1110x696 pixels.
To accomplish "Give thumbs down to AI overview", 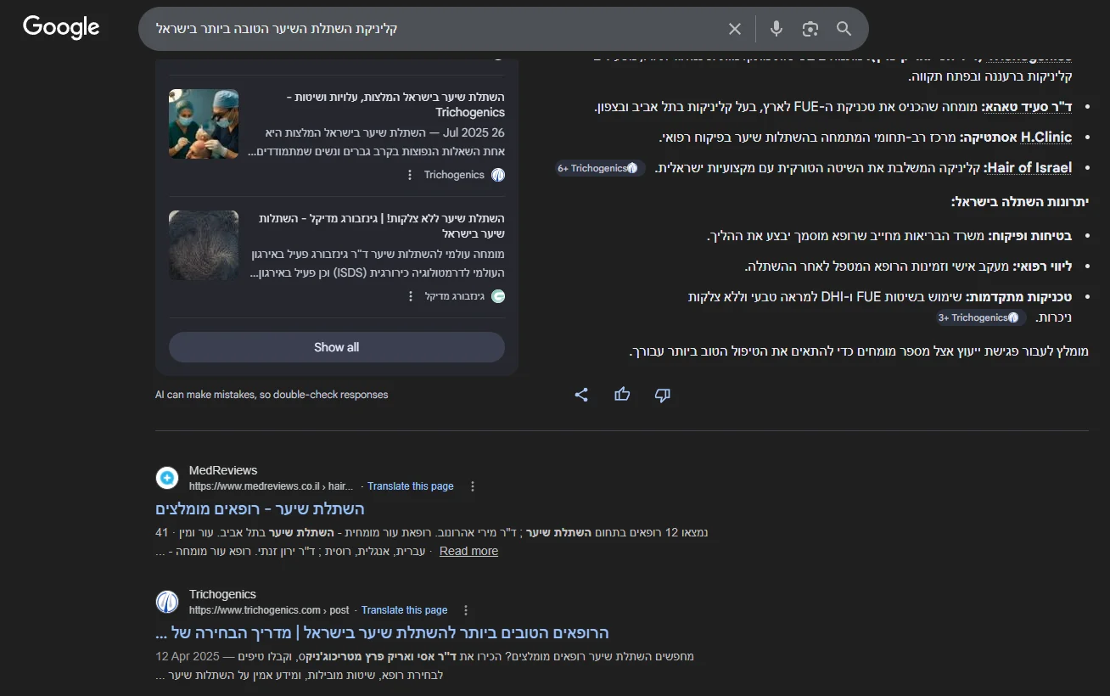I will point(663,395).
